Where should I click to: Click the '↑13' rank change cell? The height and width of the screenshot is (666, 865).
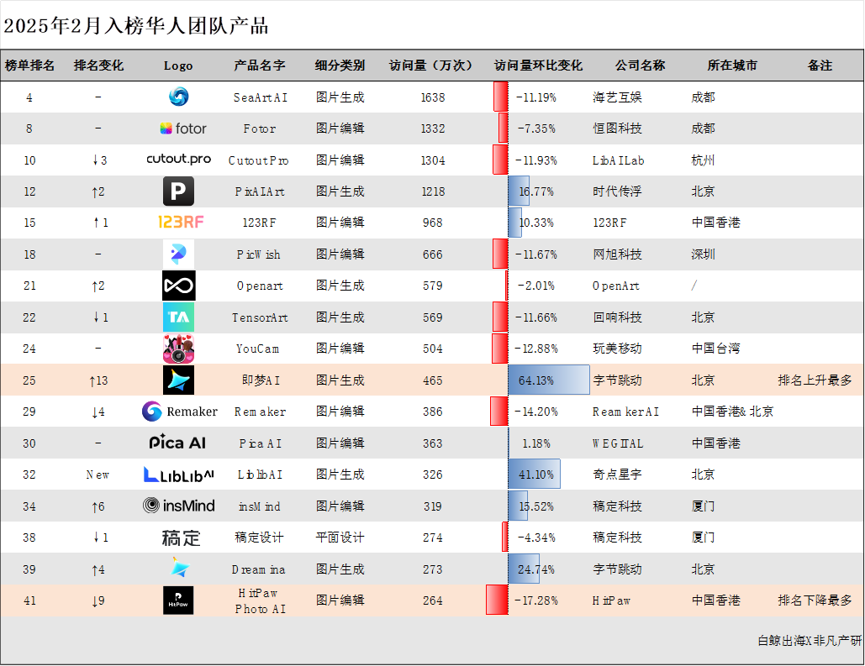(98, 380)
